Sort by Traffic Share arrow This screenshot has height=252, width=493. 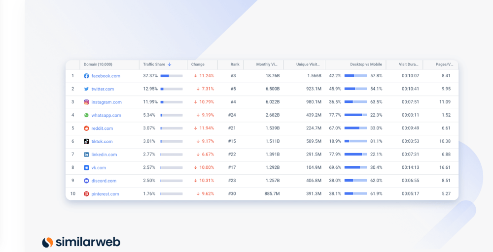pos(170,64)
